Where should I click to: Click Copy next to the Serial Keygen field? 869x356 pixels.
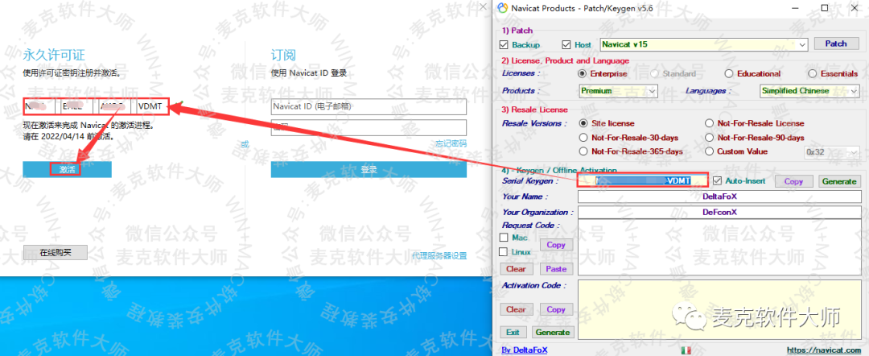793,181
